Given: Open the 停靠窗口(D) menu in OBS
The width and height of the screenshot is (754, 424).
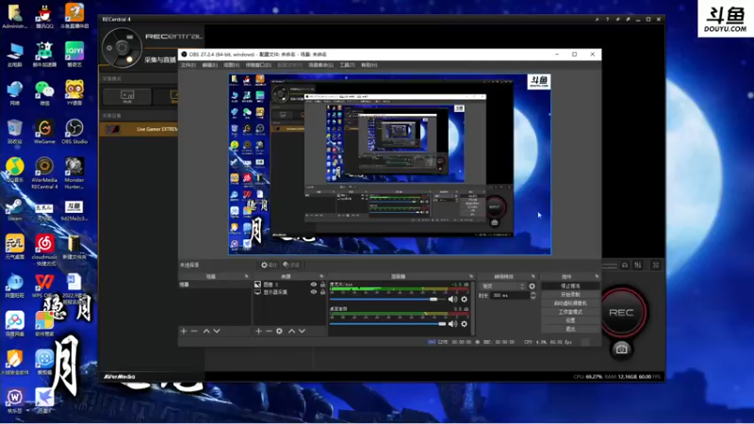Looking at the screenshot, I should [x=258, y=65].
